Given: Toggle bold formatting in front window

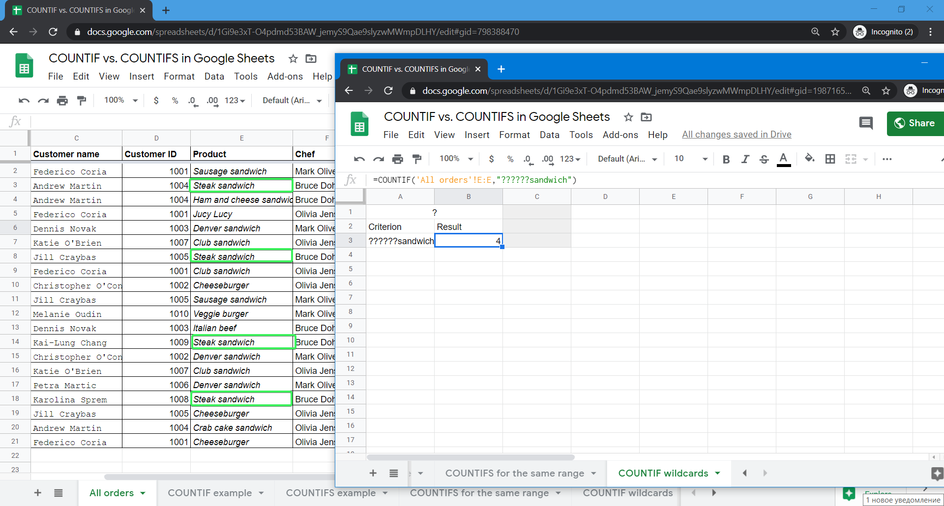Looking at the screenshot, I should [x=726, y=159].
